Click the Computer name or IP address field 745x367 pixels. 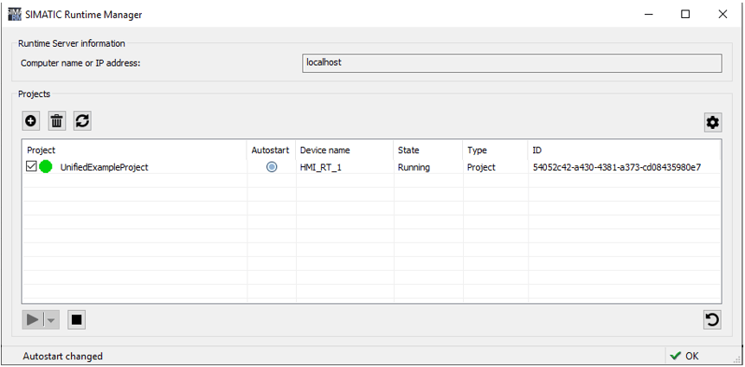(x=511, y=63)
